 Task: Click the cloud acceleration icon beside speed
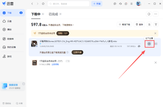pos(139,46)
